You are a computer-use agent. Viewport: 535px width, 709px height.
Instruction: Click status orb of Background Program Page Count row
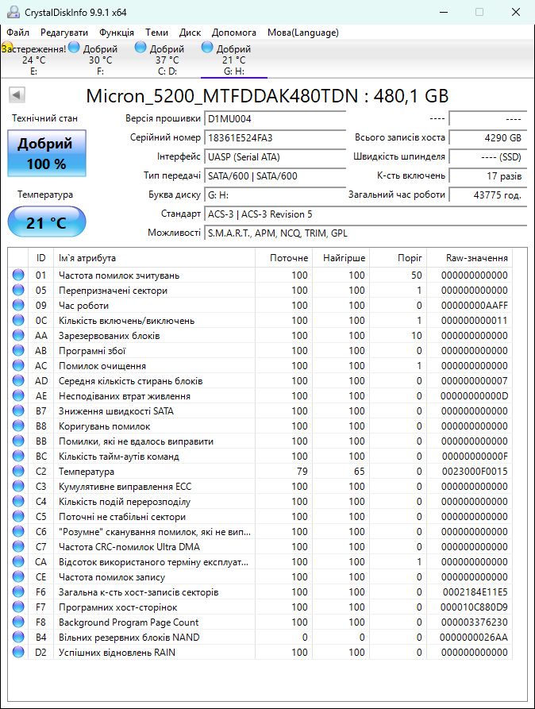(18, 622)
